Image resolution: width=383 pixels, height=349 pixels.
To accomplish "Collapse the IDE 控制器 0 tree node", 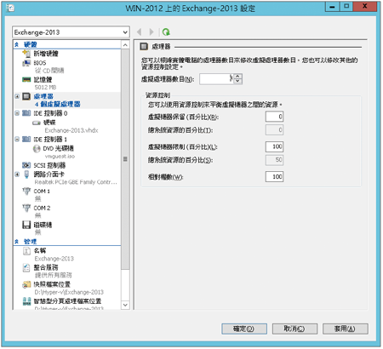I will click(x=17, y=113).
